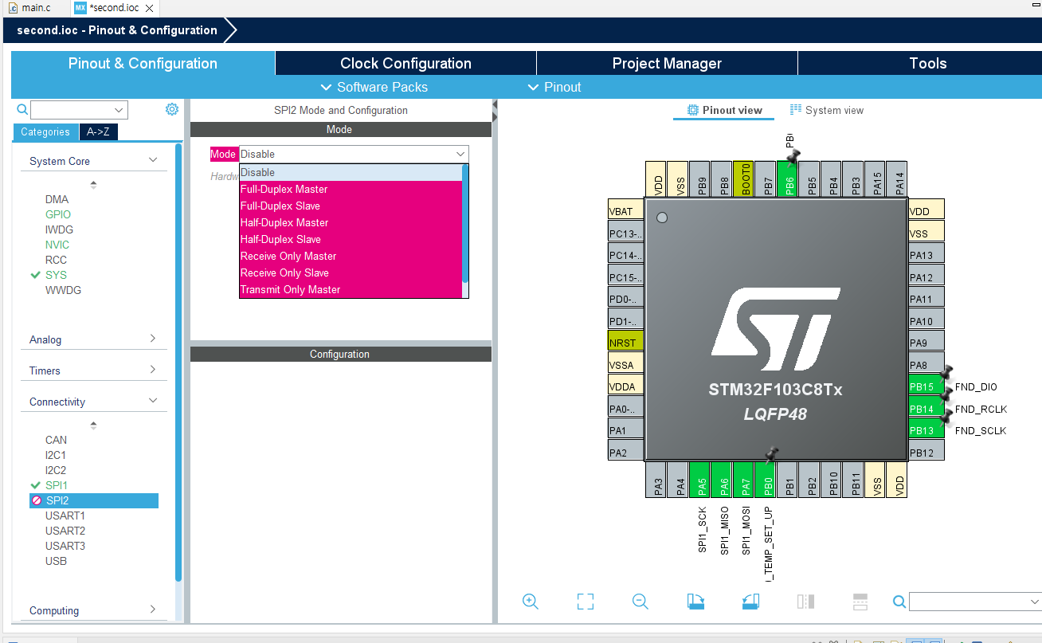Click pin PA5 on the chip
1042x643 pixels.
699,480
